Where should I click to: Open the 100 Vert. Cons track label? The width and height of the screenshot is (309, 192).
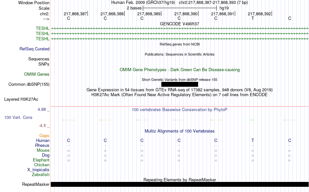coord(18,117)
